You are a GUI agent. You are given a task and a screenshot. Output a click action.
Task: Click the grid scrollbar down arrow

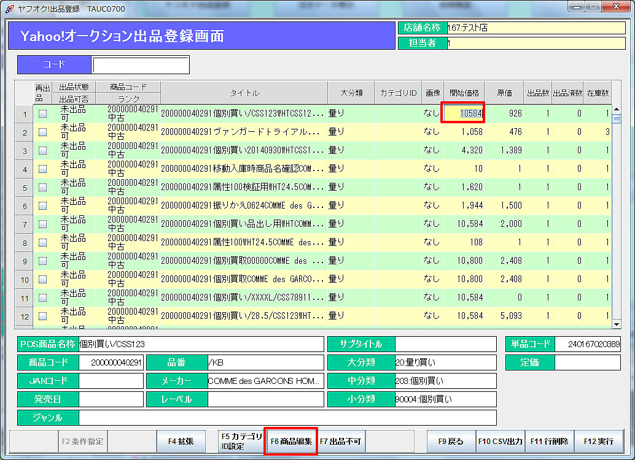(x=617, y=323)
